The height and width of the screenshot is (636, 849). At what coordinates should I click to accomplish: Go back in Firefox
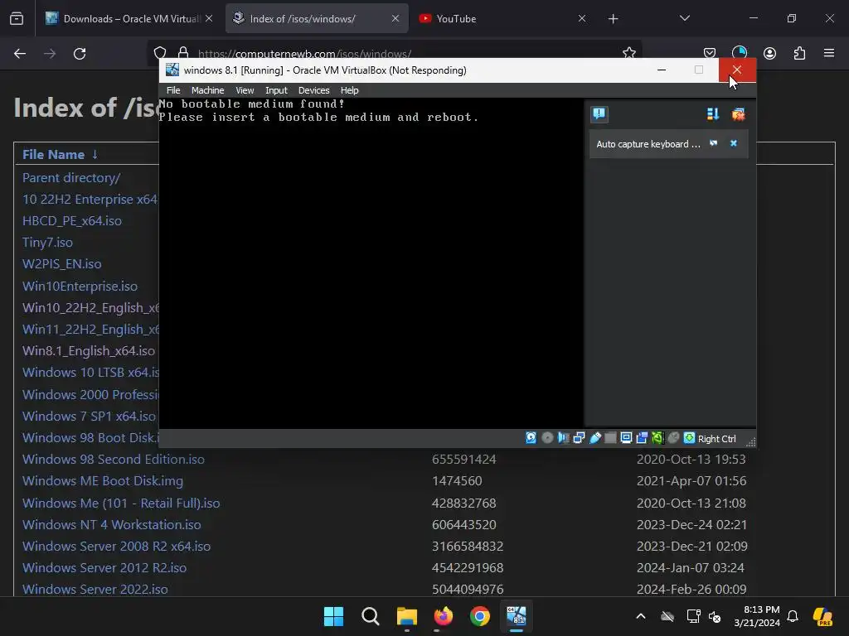pyautogui.click(x=20, y=54)
